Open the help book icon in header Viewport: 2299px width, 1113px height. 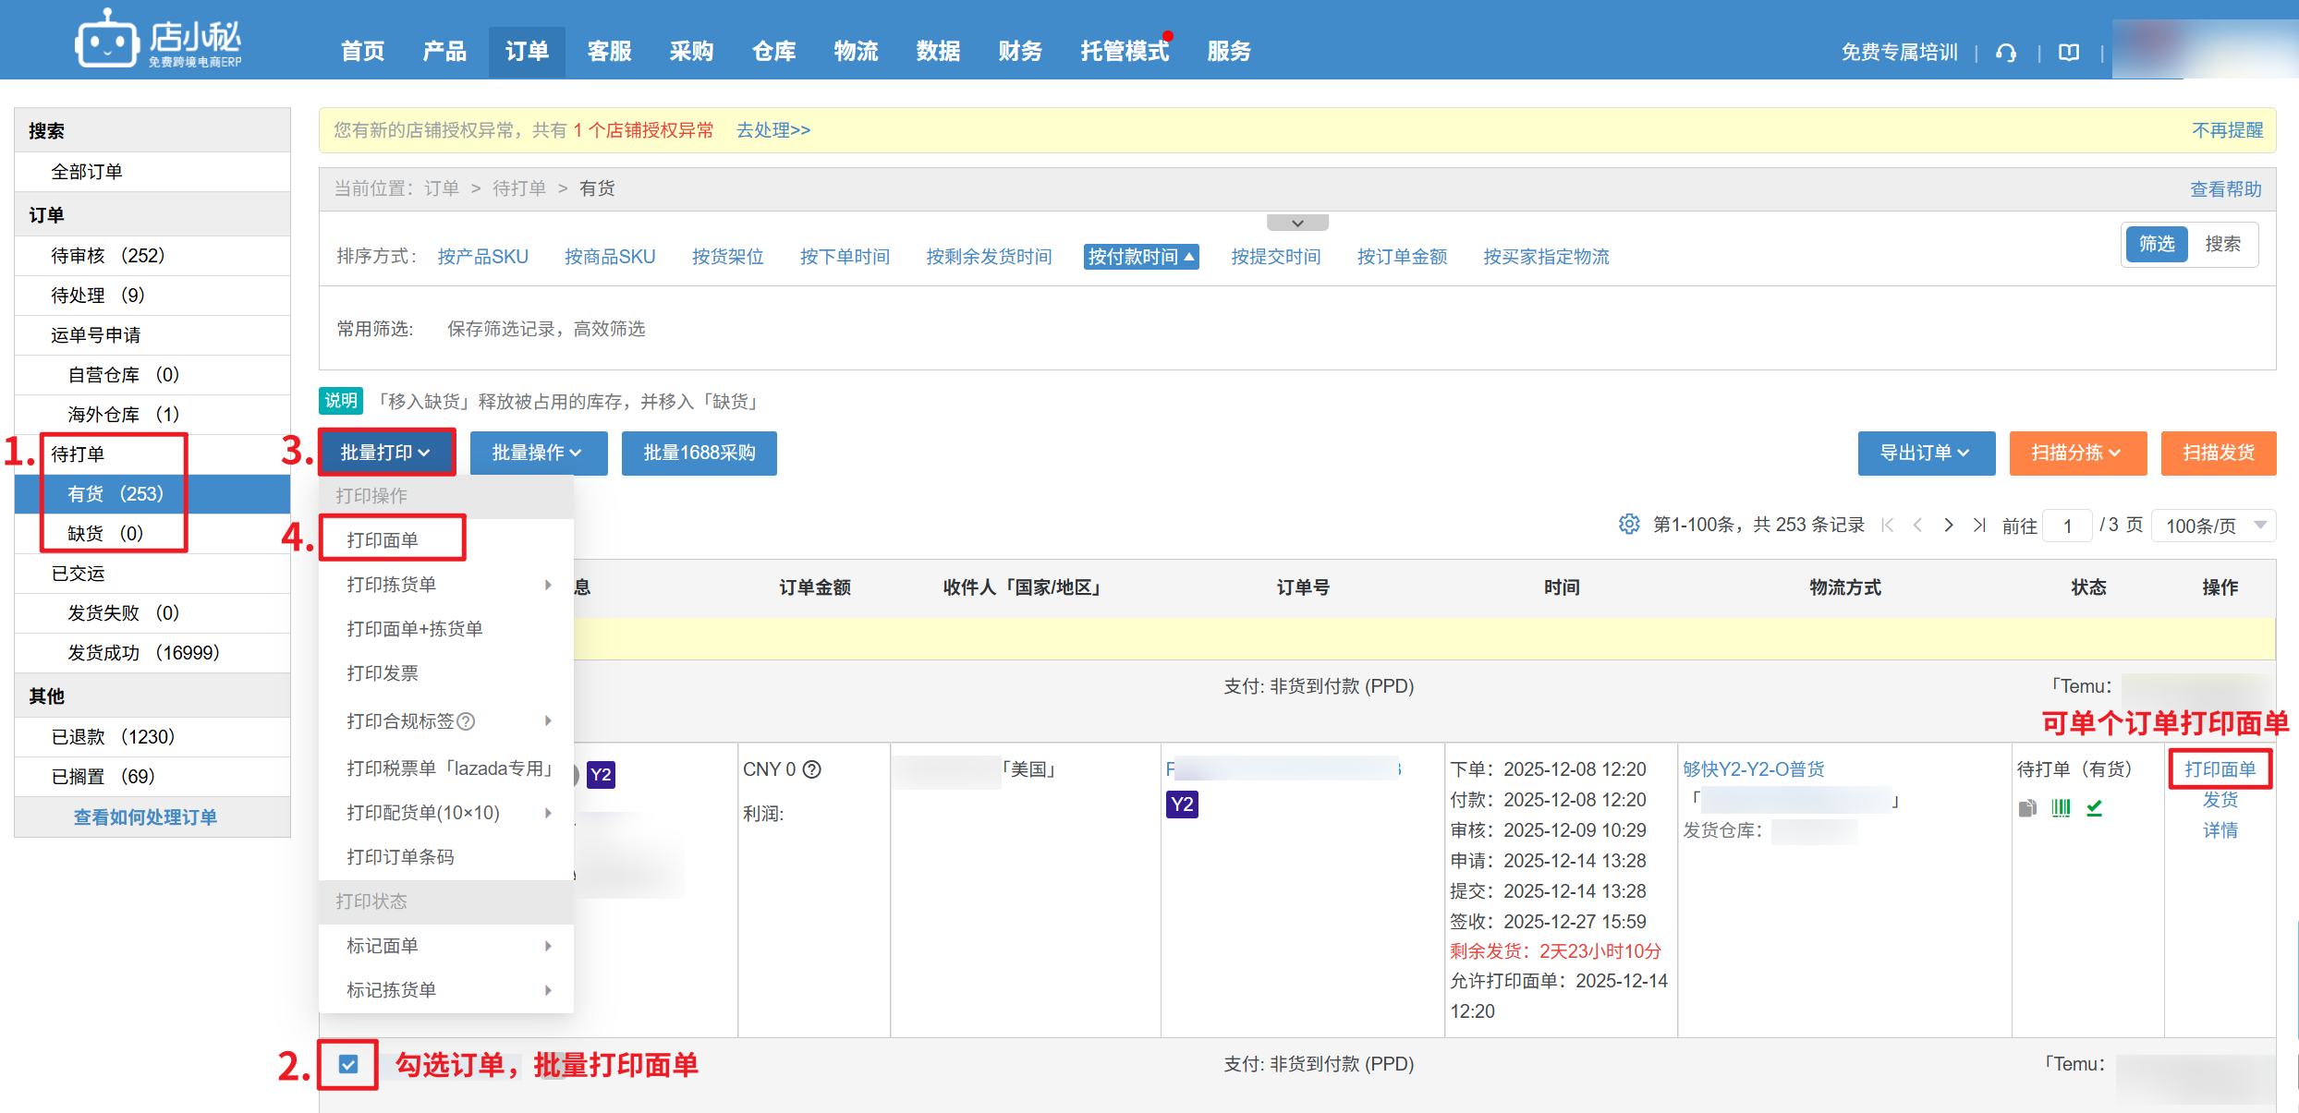2069,53
